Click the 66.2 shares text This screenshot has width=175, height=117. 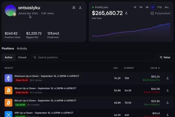point(36,92)
